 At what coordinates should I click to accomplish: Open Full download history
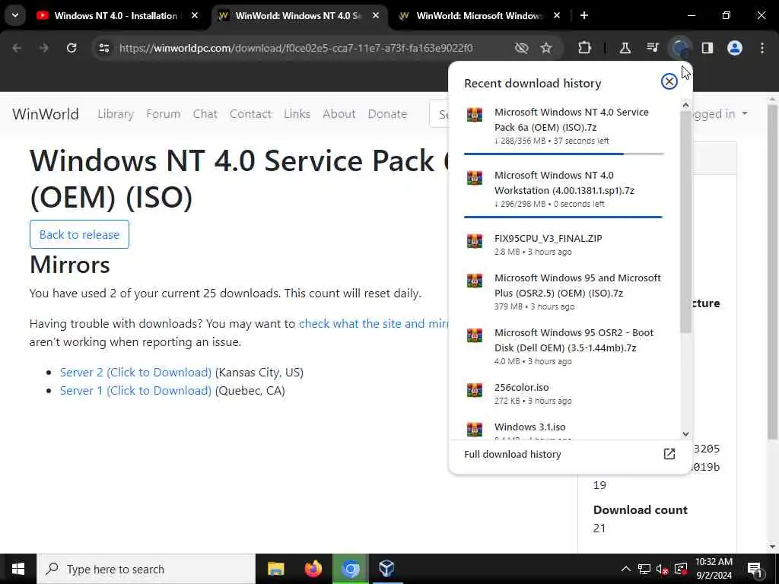tap(569, 455)
